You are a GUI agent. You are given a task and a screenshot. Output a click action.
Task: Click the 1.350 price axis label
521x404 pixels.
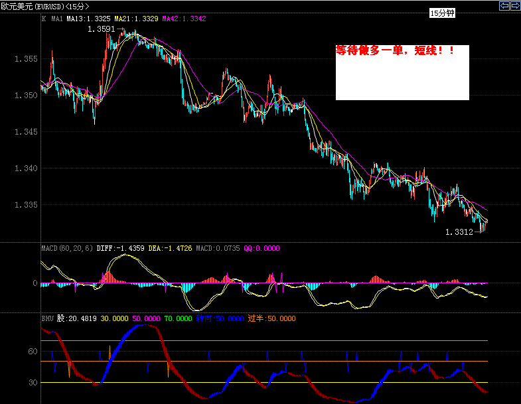click(x=27, y=96)
